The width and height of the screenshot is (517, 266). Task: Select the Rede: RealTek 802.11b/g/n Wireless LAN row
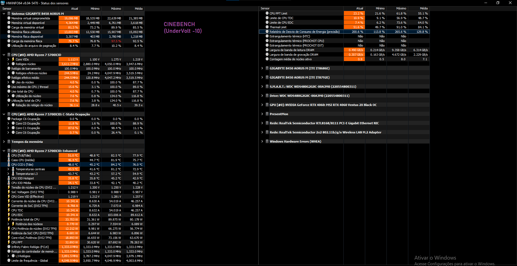click(344, 132)
